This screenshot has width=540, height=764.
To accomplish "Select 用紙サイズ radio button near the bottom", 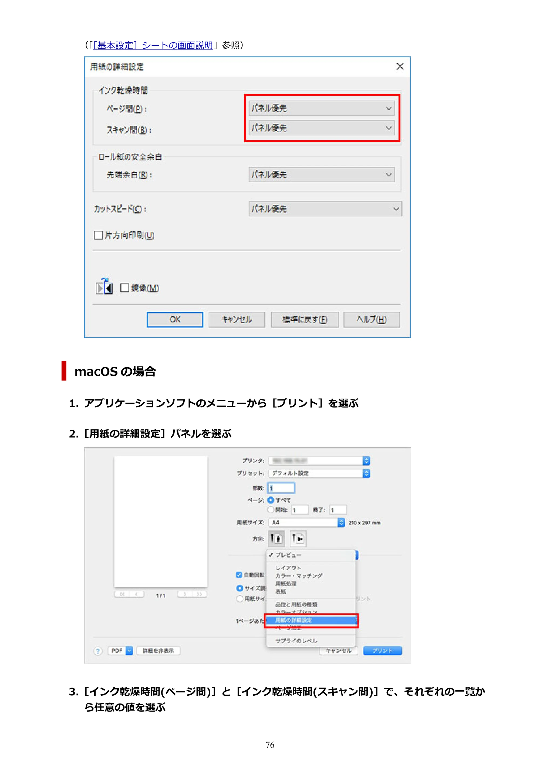I will point(239,599).
